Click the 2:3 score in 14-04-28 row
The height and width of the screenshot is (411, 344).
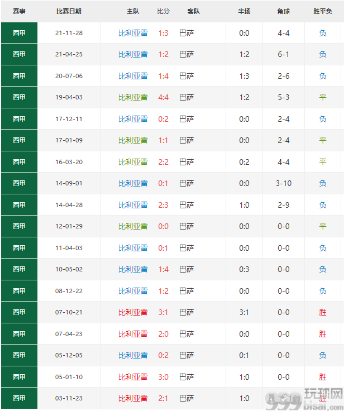pyautogui.click(x=163, y=205)
